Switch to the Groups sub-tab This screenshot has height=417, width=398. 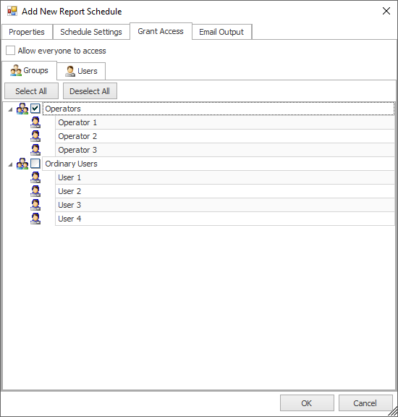29,70
